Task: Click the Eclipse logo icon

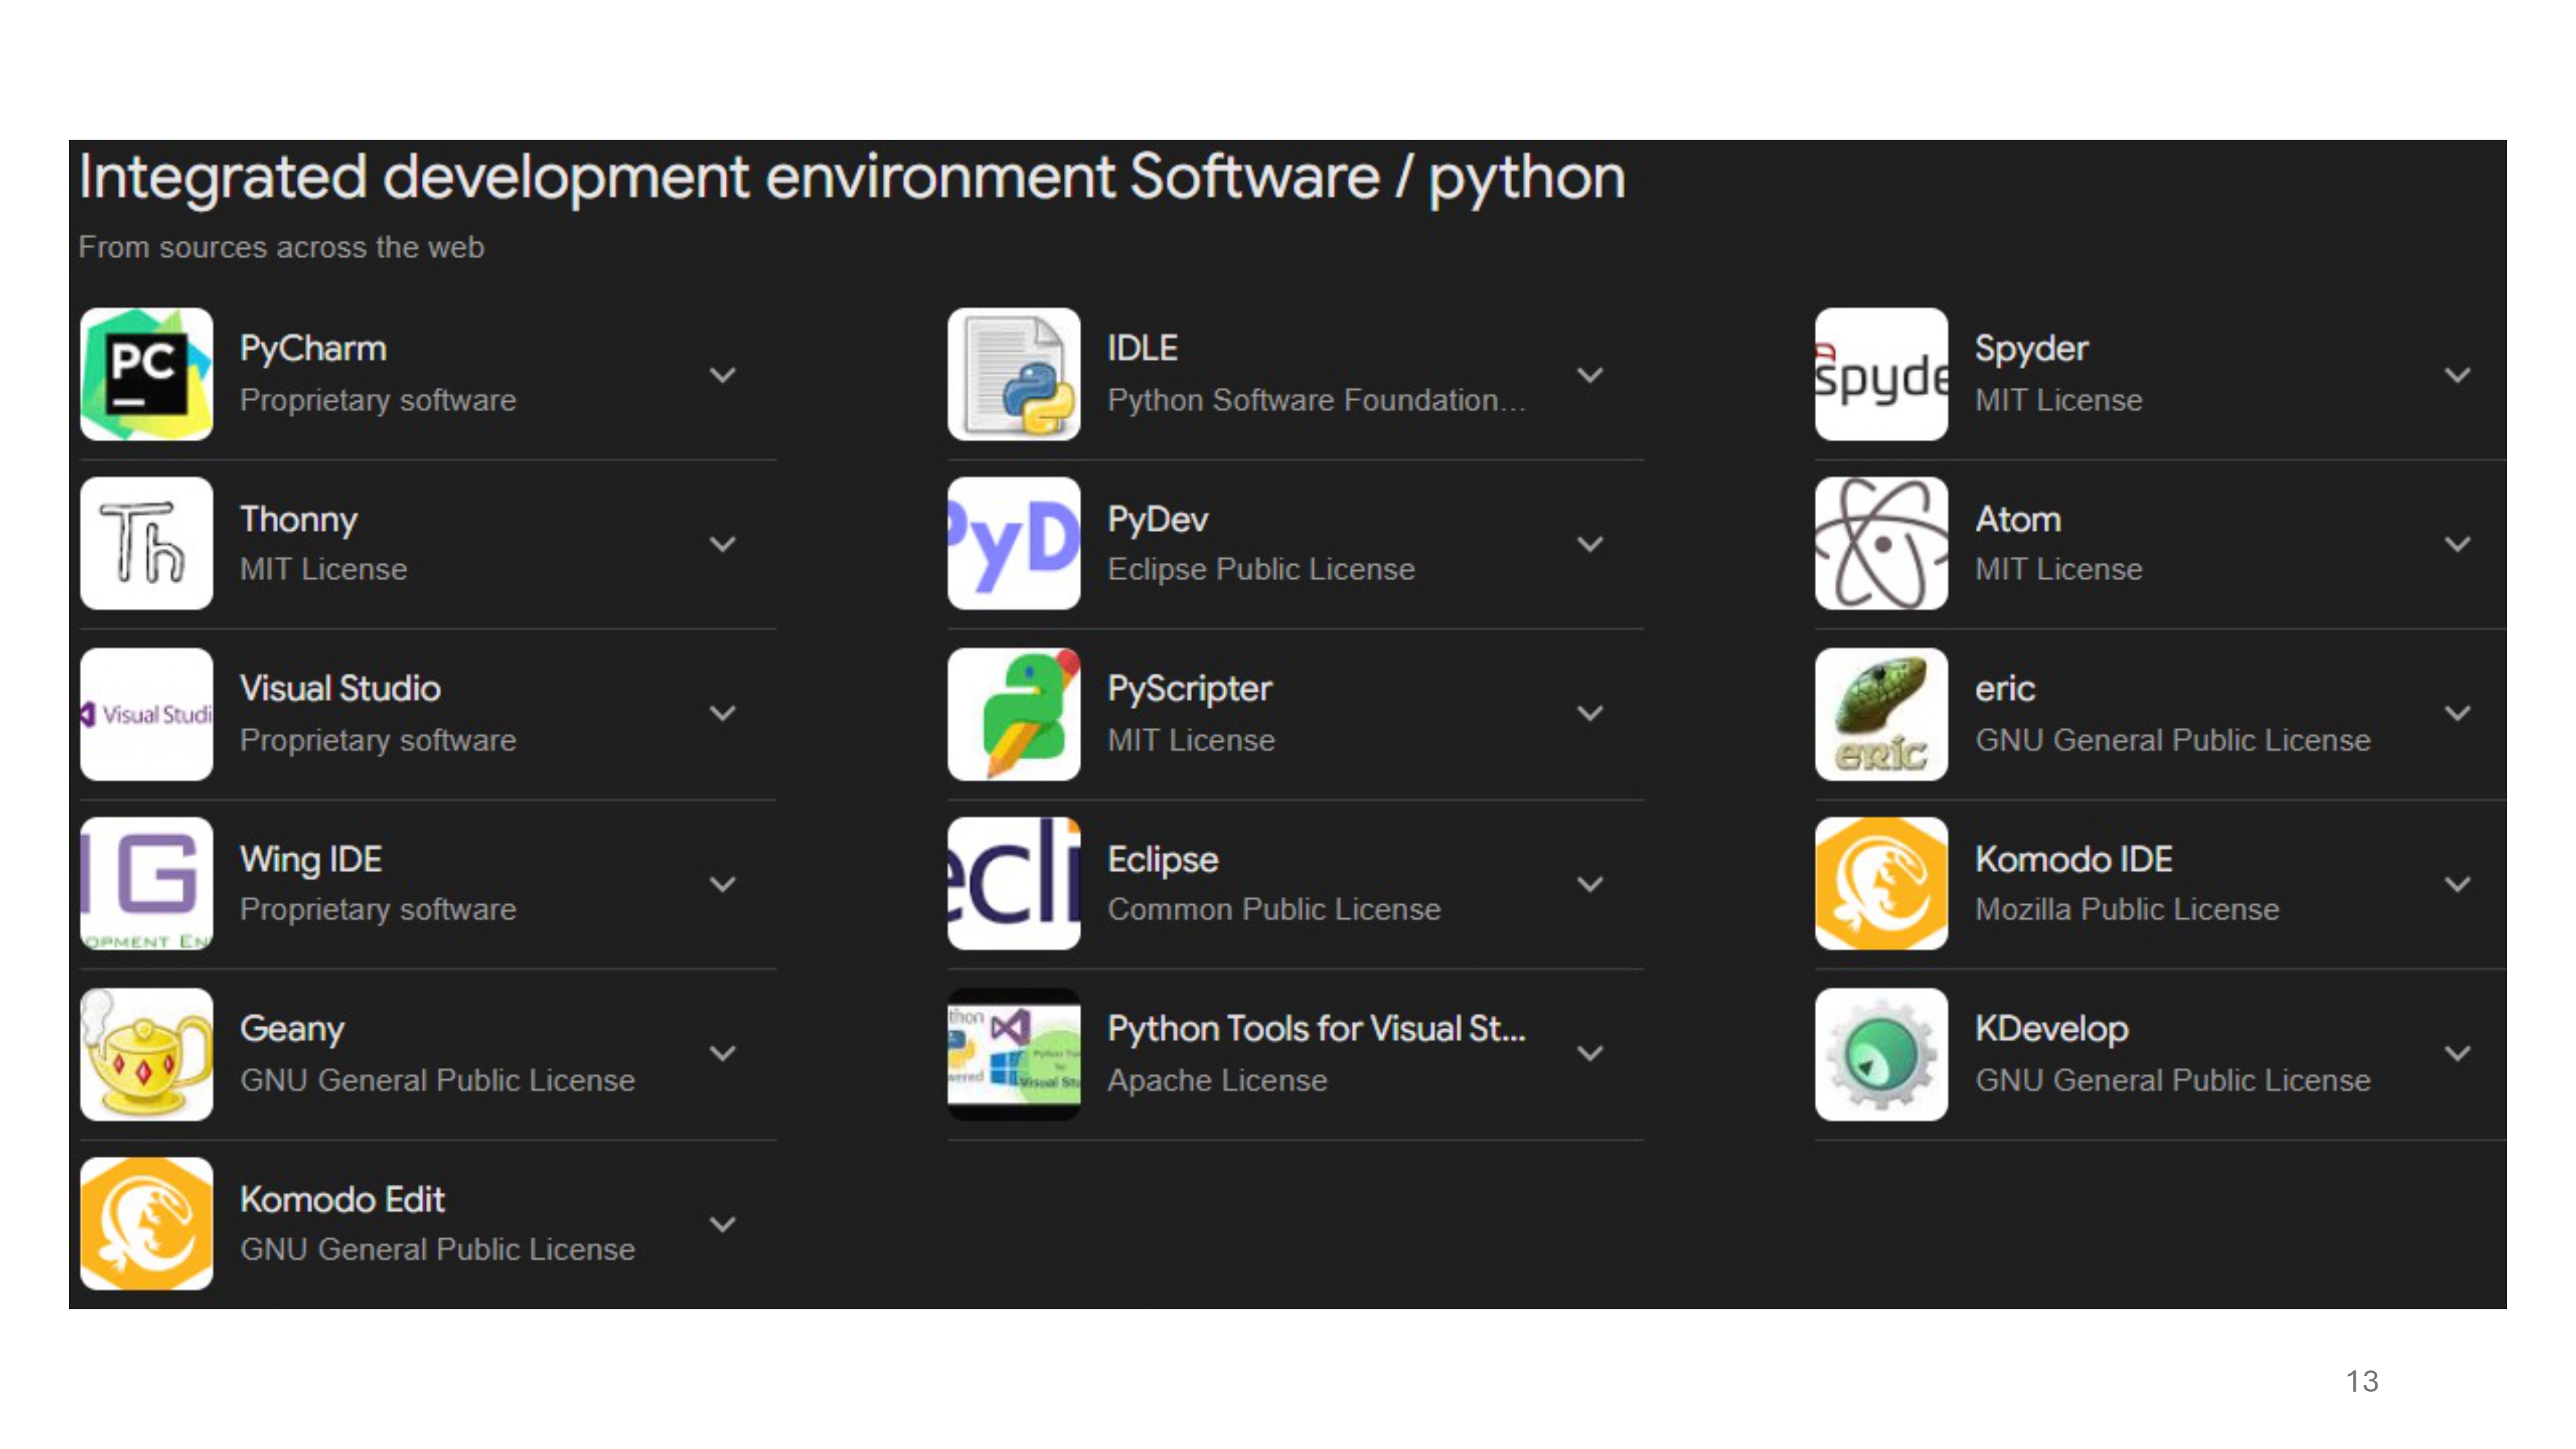Action: 1014,884
